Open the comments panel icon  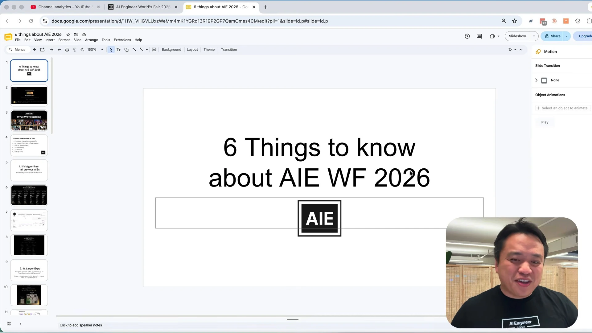click(x=479, y=36)
